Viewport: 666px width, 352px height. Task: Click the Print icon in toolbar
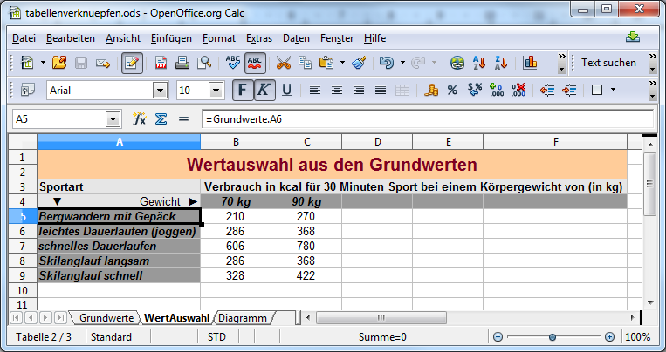point(183,63)
